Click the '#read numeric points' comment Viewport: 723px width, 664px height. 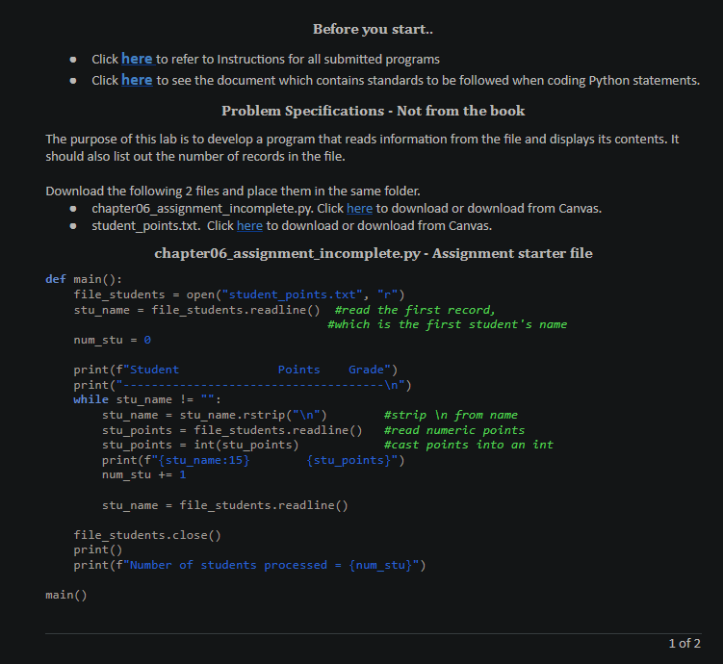pos(453,430)
